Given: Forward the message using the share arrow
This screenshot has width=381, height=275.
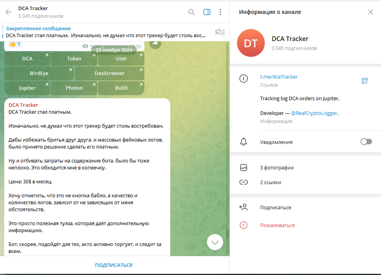Looking at the screenshot, I should (x=155, y=44).
